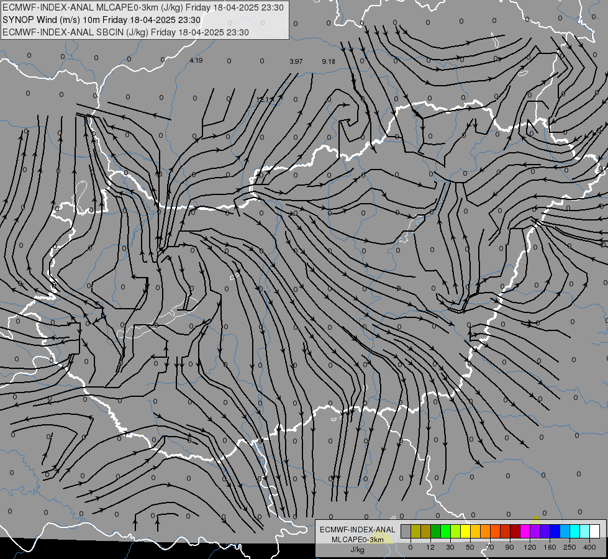The image size is (608, 559).
Task: Click the legend tick label 160
Action: click(x=550, y=547)
